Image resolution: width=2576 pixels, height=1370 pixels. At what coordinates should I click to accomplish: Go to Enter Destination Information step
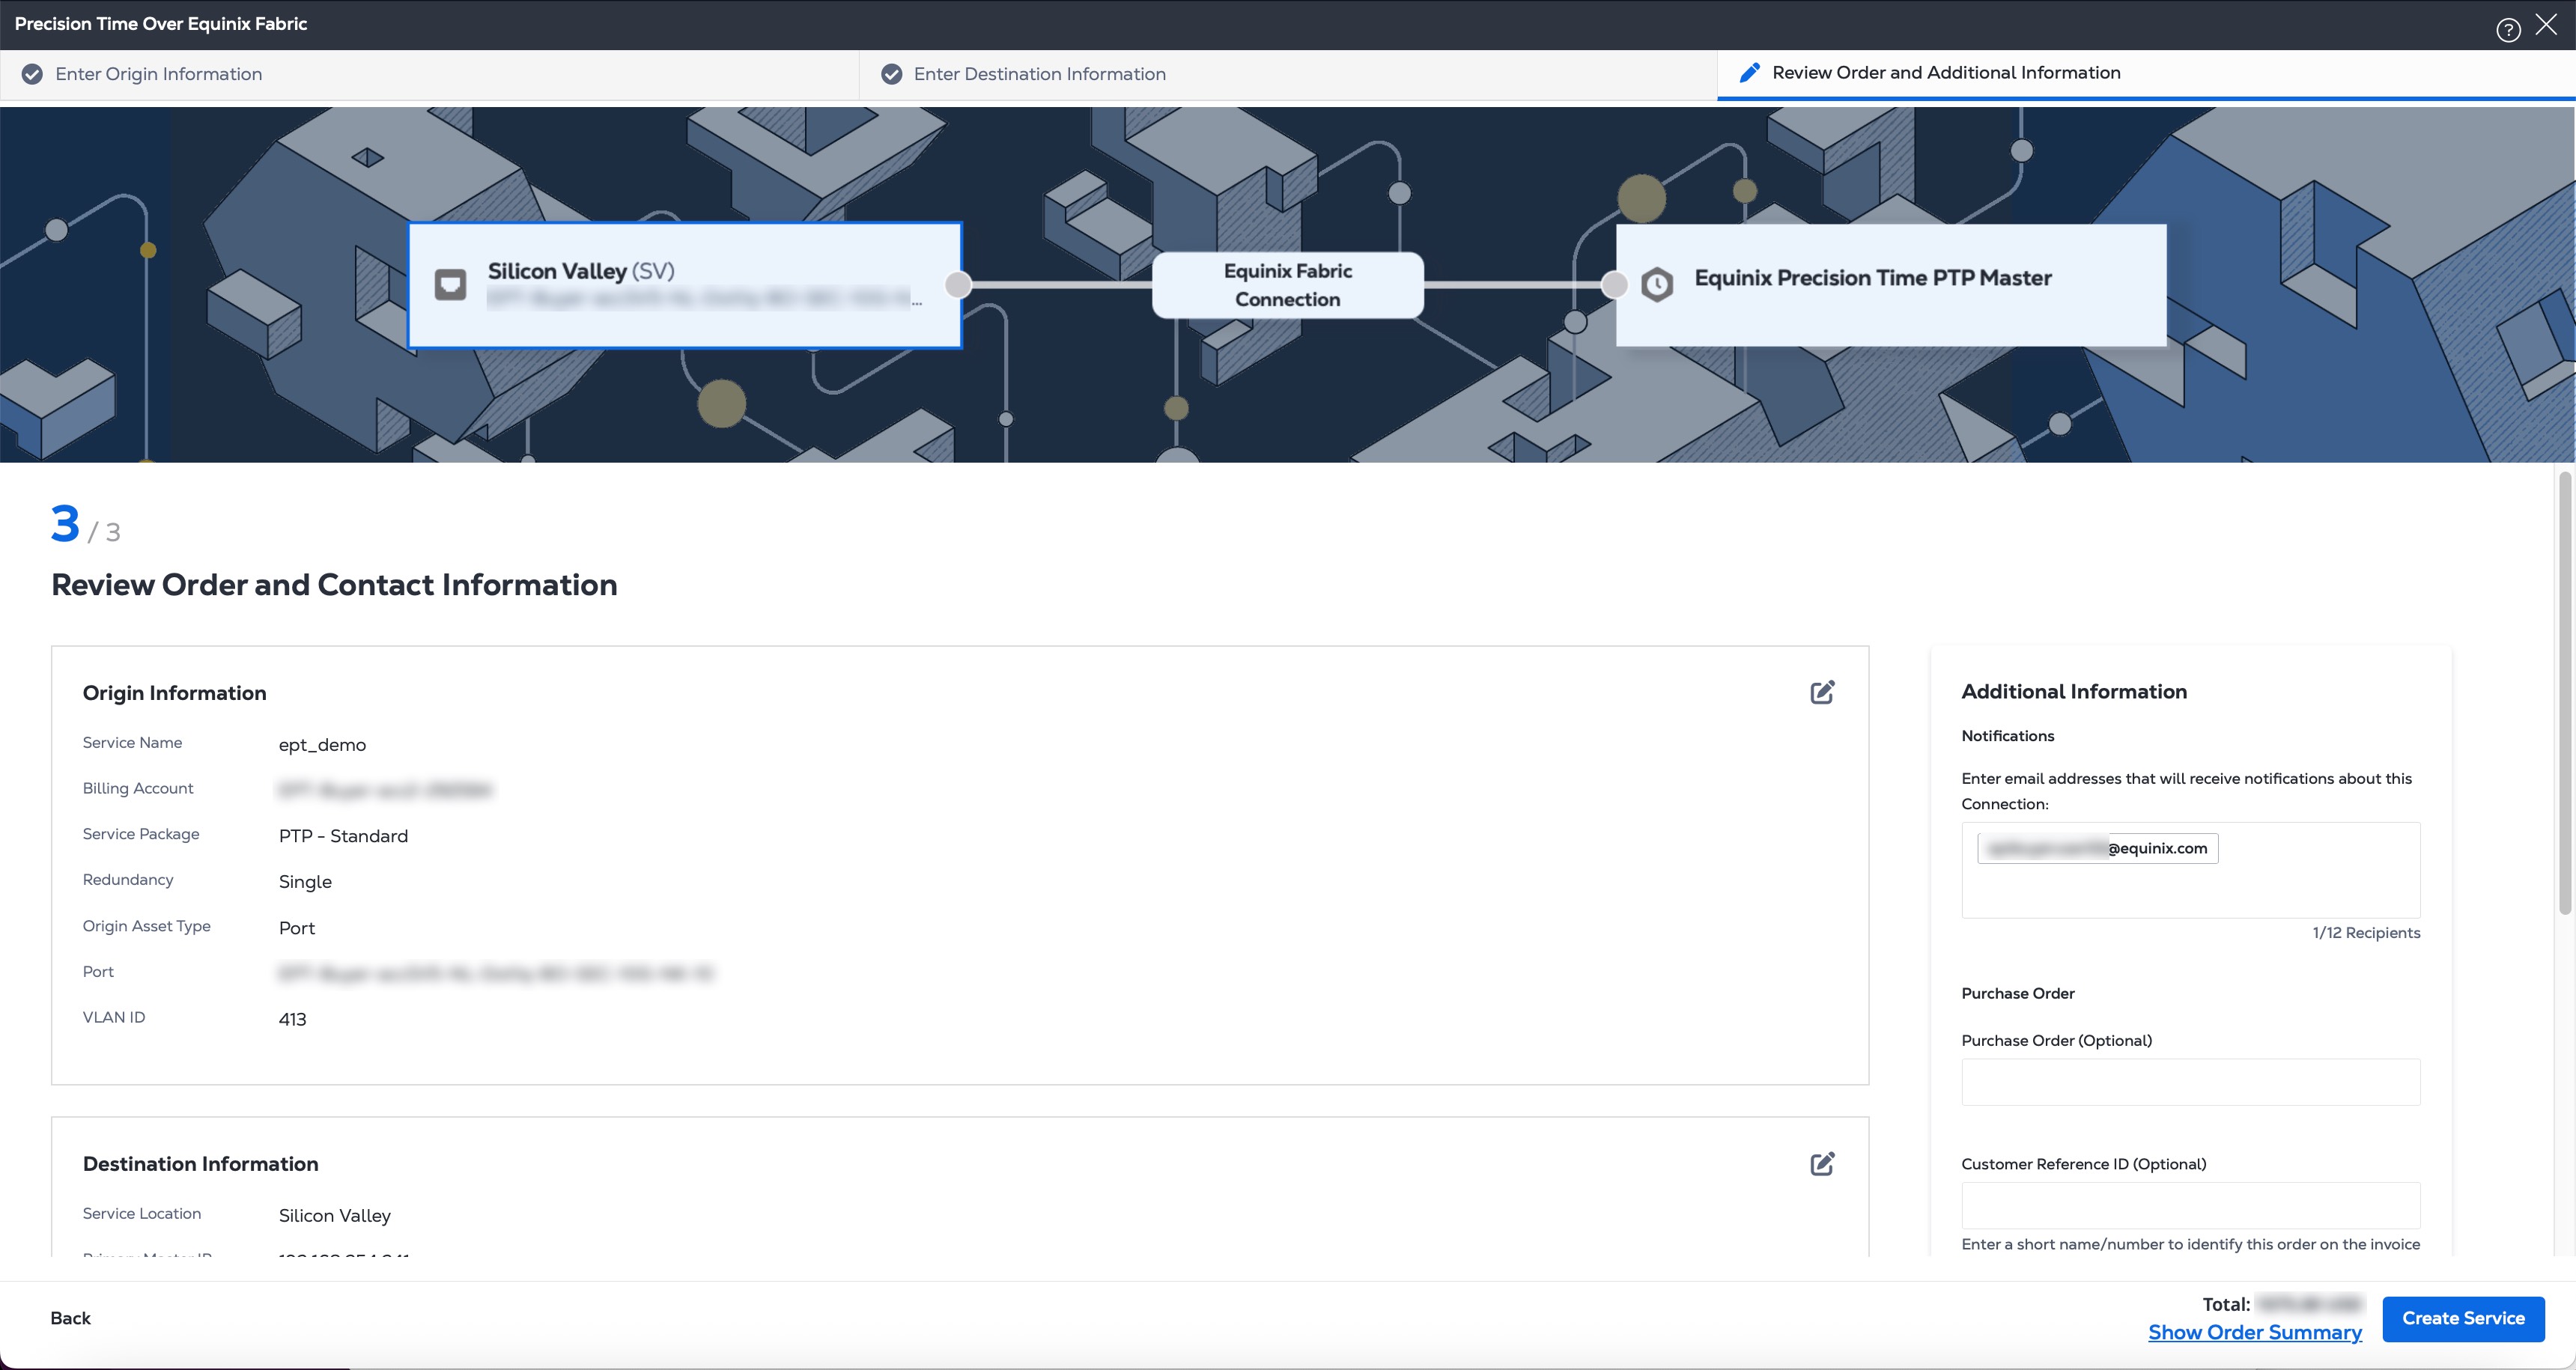pyautogui.click(x=1039, y=74)
